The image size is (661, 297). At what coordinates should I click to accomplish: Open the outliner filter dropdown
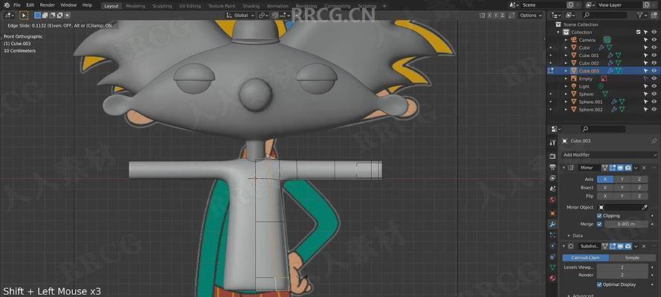[642, 15]
